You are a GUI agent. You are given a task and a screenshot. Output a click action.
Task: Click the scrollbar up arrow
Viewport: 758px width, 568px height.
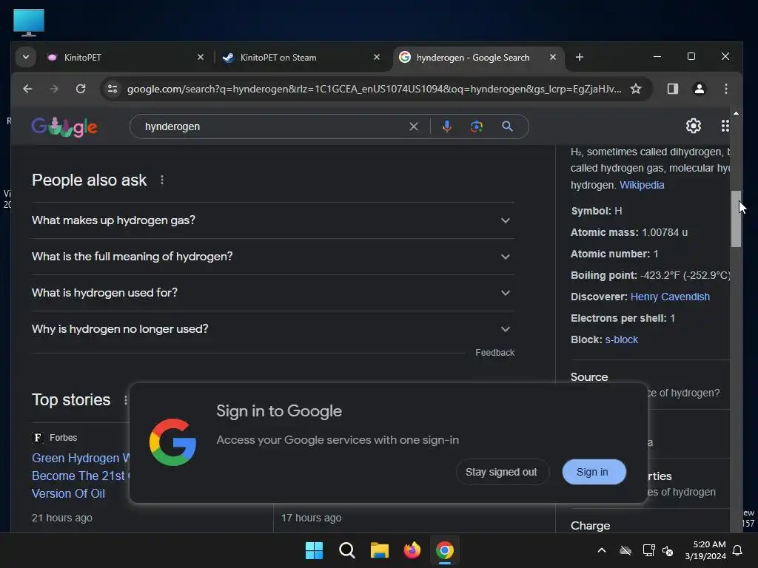736,113
